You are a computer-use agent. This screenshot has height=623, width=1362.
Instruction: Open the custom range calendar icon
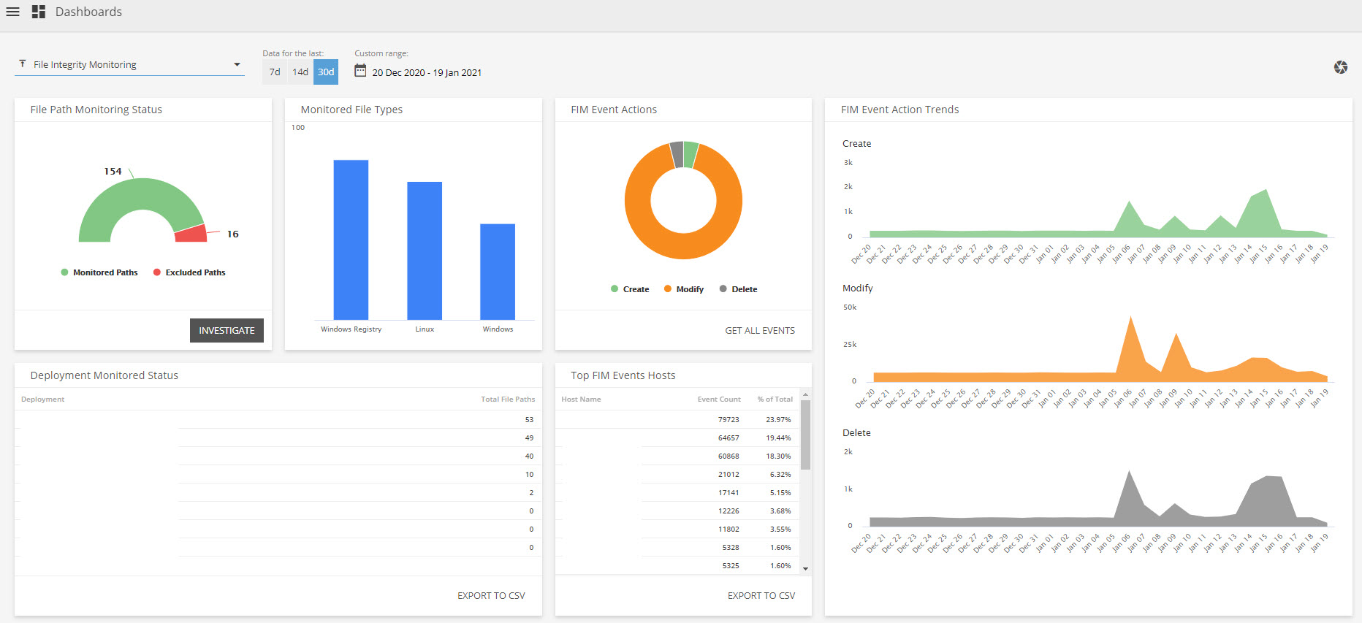pyautogui.click(x=360, y=71)
